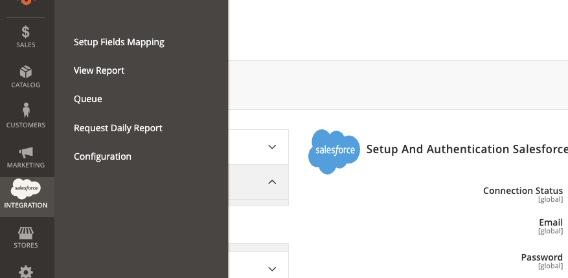Screen dimensions: 568x278
Task: Select Request Daily Report
Action: point(118,128)
